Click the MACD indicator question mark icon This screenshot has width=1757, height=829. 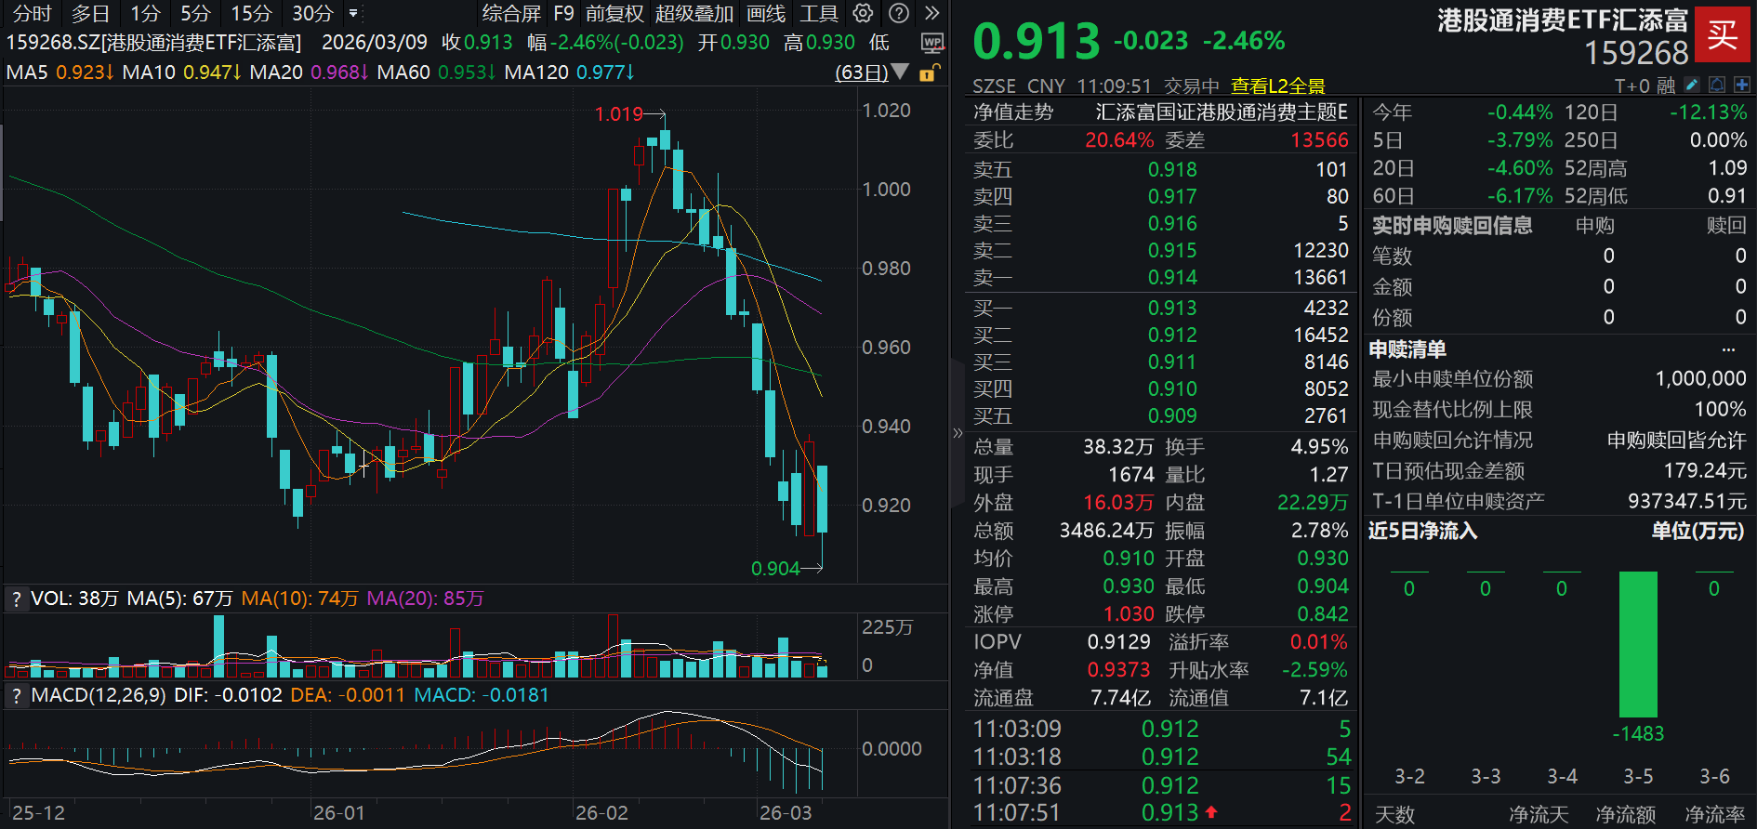pos(16,695)
